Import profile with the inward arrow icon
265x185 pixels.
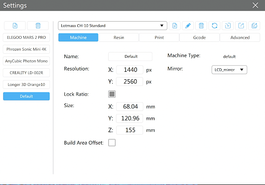[x=227, y=26]
